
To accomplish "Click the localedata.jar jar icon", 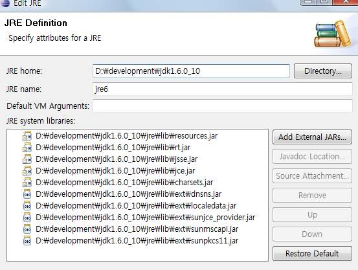I will tap(27, 206).
